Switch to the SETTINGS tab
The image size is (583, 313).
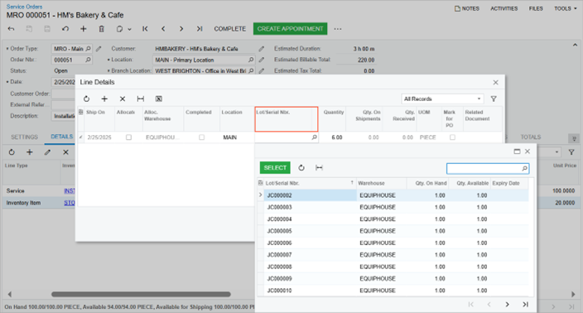pyautogui.click(x=25, y=137)
